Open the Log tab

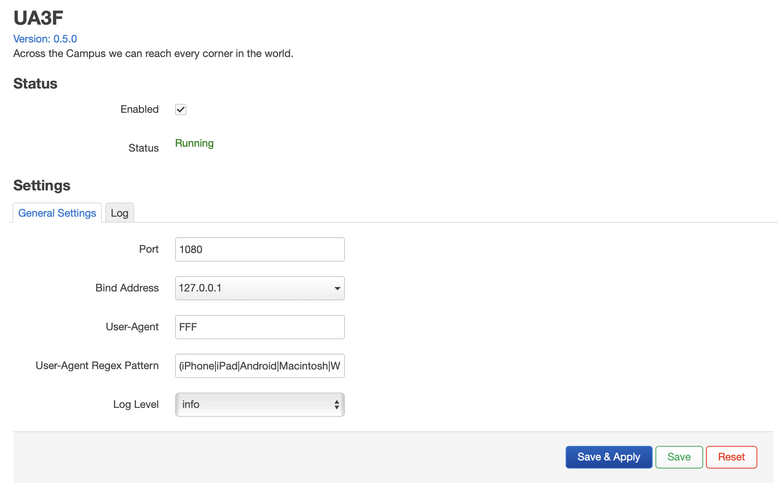tap(119, 213)
